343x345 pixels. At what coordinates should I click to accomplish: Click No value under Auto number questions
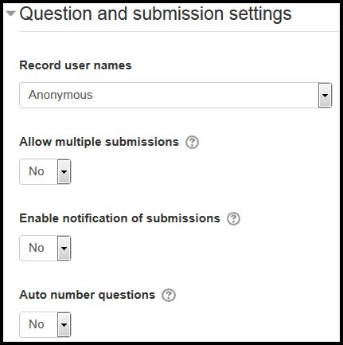[37, 324]
